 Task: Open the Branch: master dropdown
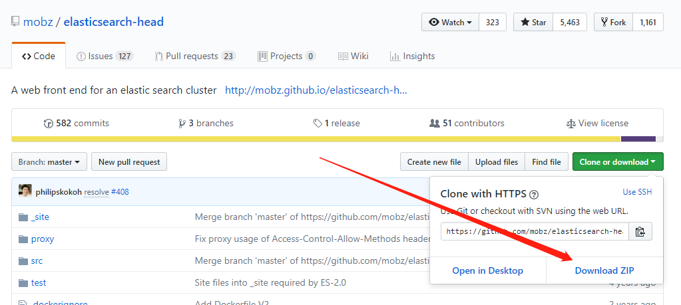click(x=49, y=161)
